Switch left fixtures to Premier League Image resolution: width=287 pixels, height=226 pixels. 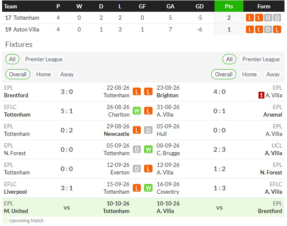pos(44,60)
